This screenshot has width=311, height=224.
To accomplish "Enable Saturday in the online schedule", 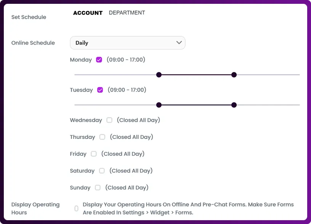I will pos(102,171).
